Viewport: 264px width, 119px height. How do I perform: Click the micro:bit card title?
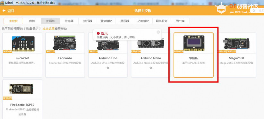click(x=22, y=58)
